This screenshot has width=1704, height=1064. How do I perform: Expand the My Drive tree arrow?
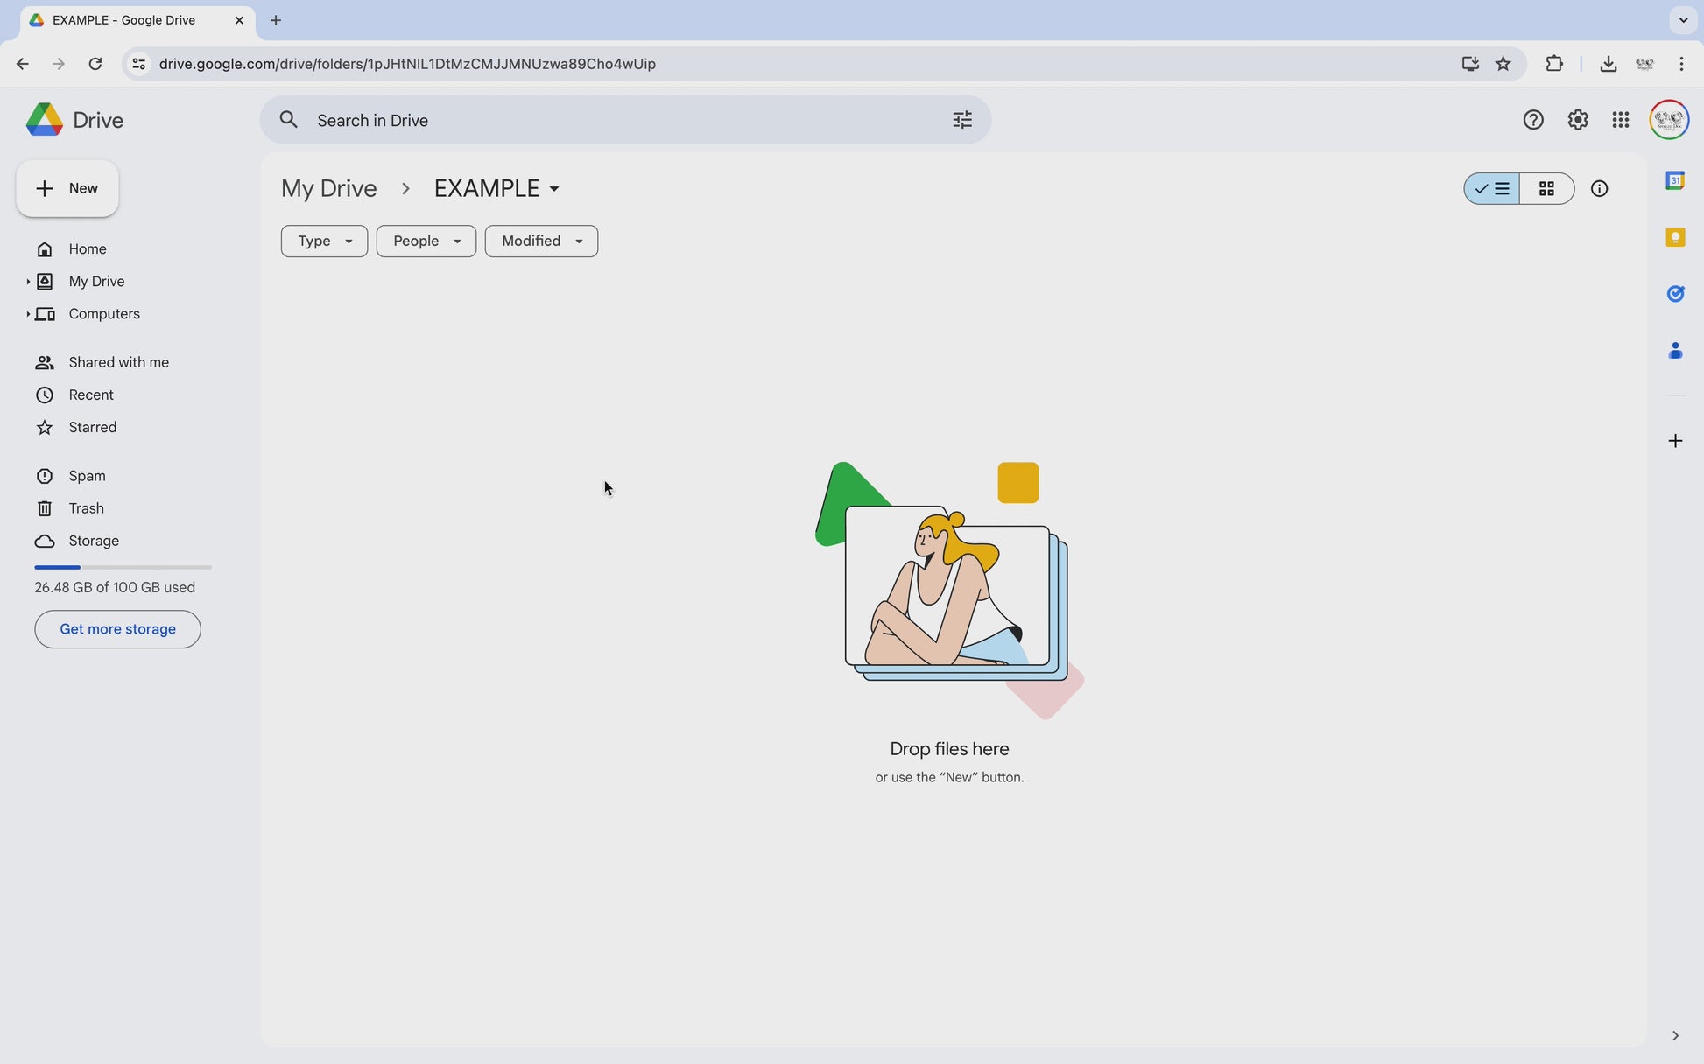[28, 282]
